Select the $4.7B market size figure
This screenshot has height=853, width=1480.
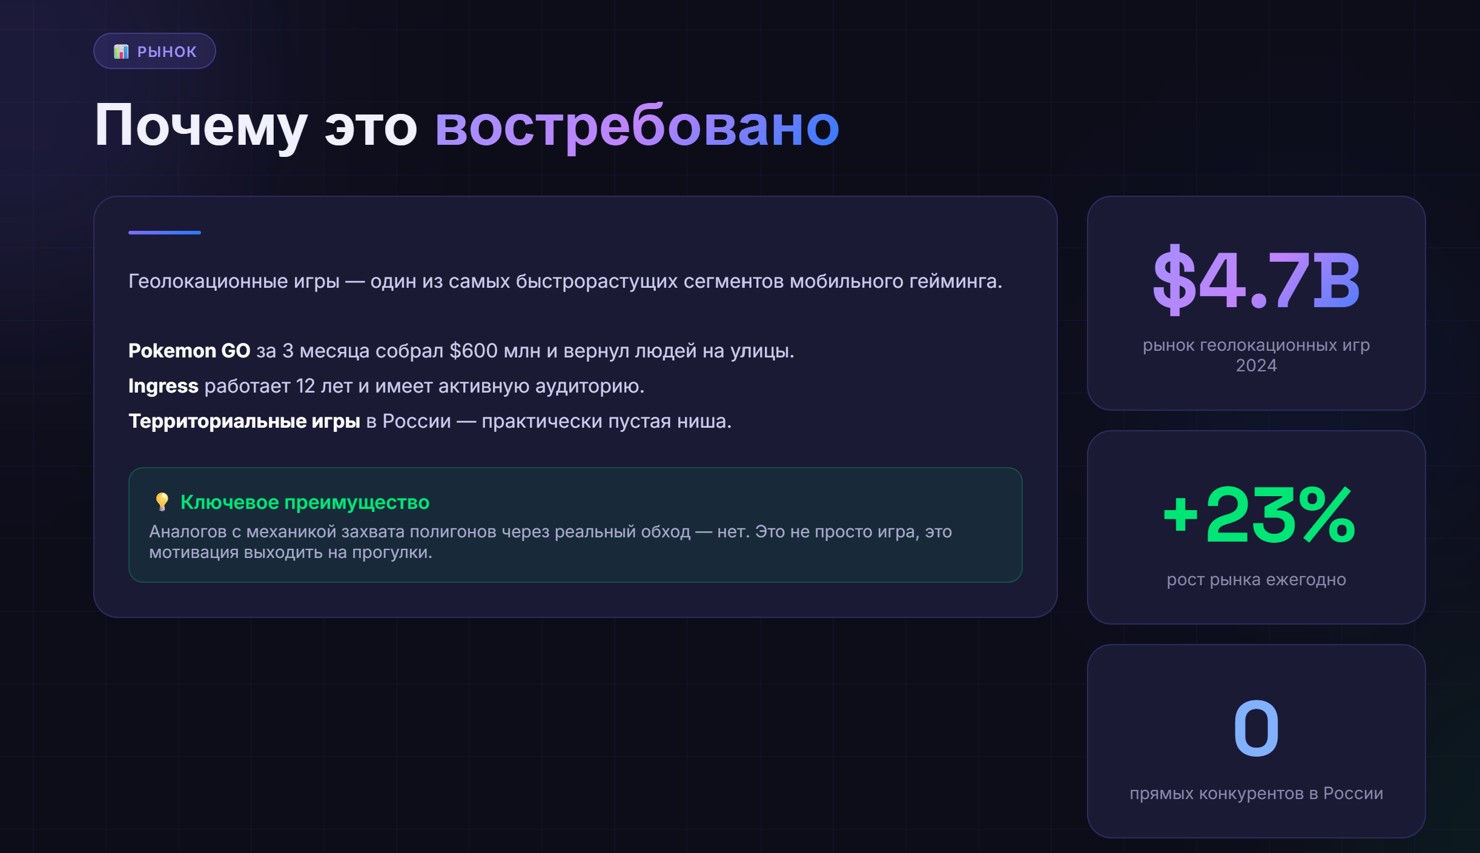[x=1256, y=280]
